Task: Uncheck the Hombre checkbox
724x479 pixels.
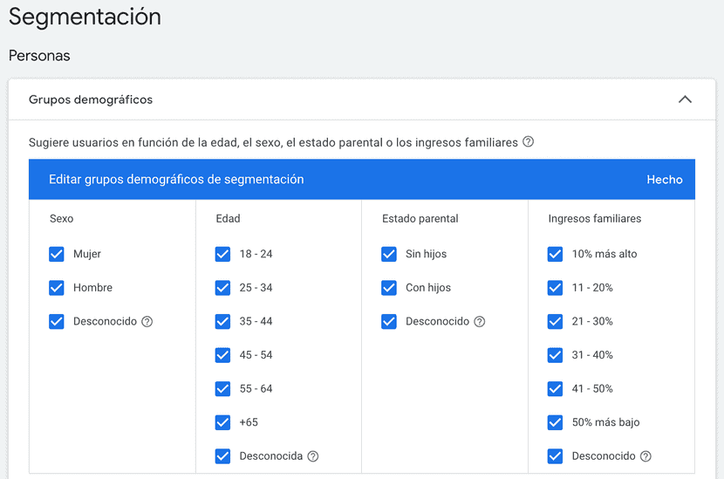Action: 57,288
